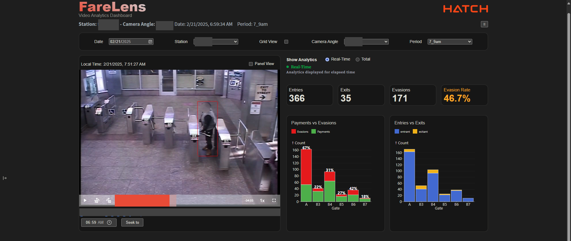The image size is (571, 241).
Task: Toggle the Panel View checkbox
Action: 251,64
